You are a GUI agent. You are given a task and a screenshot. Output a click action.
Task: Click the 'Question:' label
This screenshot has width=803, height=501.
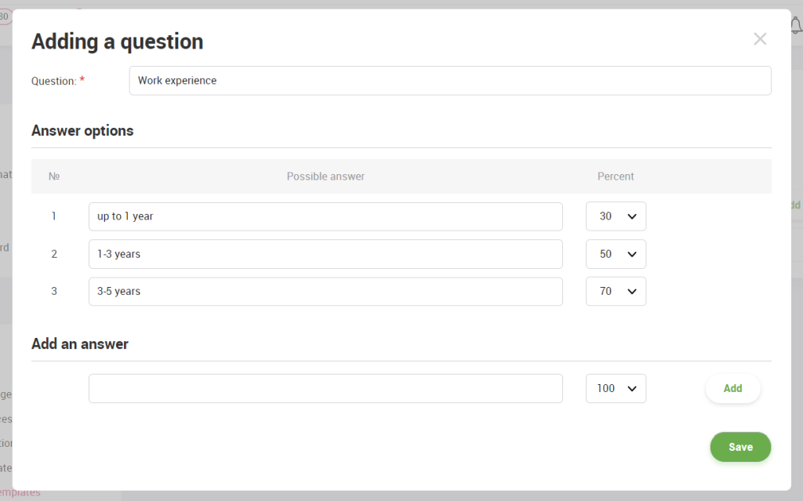[54, 81]
